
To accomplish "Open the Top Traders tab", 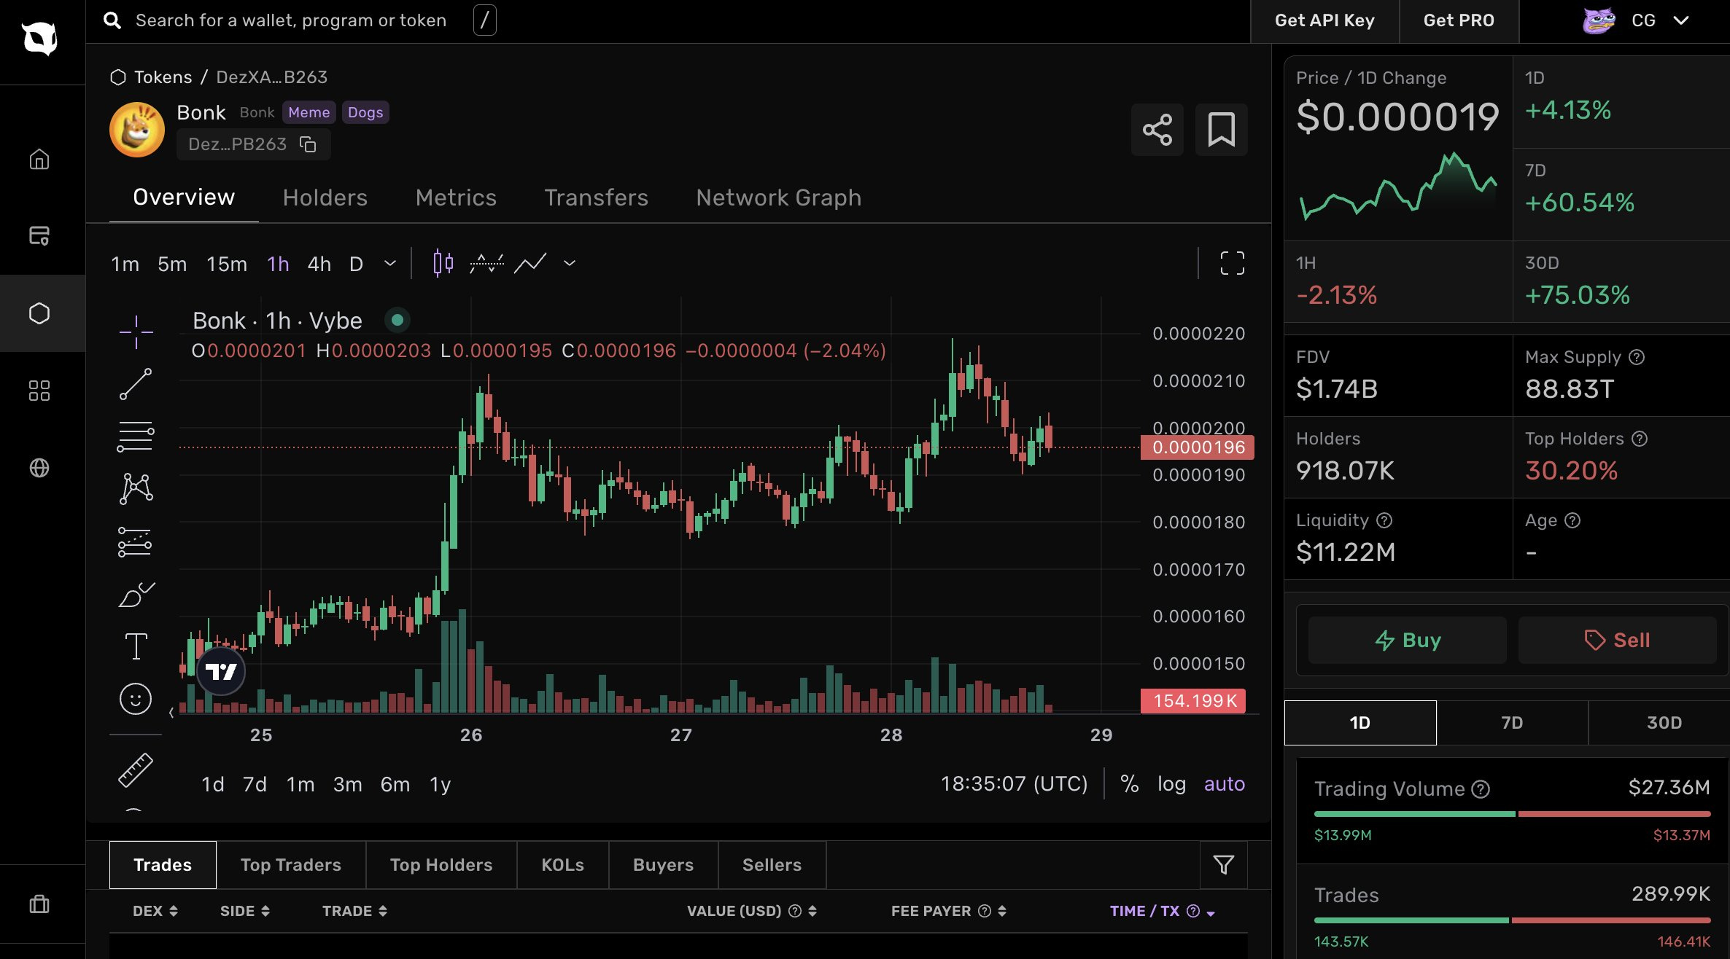I will click(x=290, y=865).
